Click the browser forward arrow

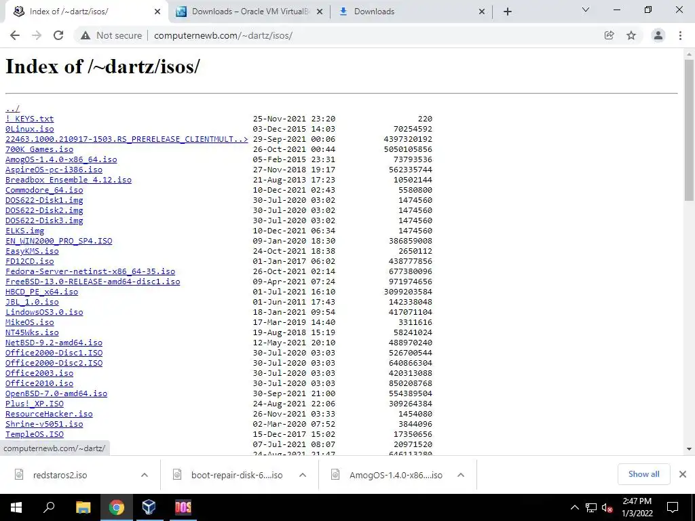(x=37, y=35)
